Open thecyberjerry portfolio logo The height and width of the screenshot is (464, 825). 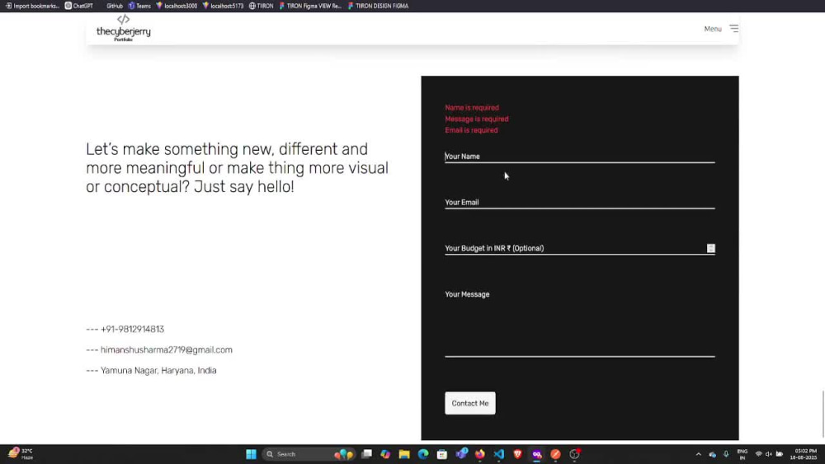(123, 28)
